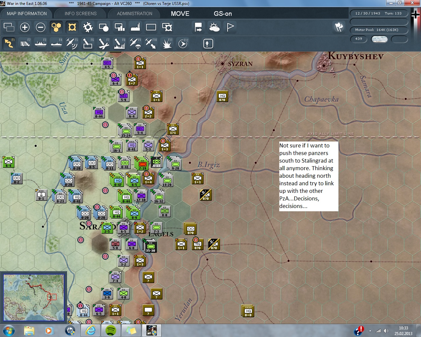Image resolution: width=421 pixels, height=337 pixels.
Task: Select Amphibious transport mode (F4)
Action: click(56, 43)
